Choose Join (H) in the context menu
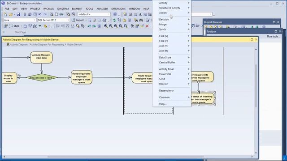The height and width of the screenshot is (161, 287). click(172, 51)
